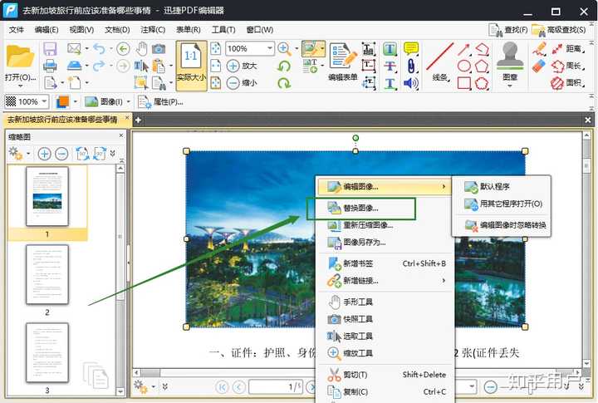Screen dimensions: 598x403
Task: Close the 缩略图 thumbnails panel
Action: 121,136
